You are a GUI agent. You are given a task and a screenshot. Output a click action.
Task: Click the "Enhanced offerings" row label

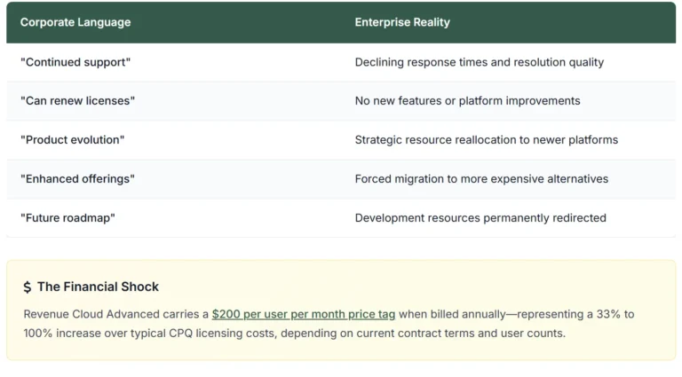click(77, 179)
